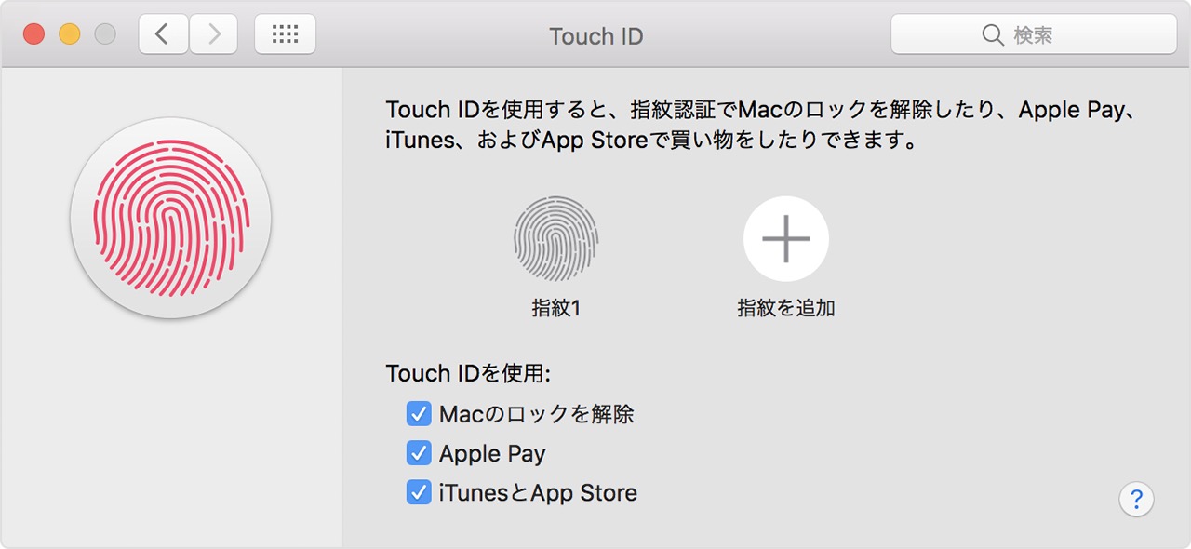Uncheck the iTunesとApp Store checkbox
1191x549 pixels.
(x=419, y=492)
